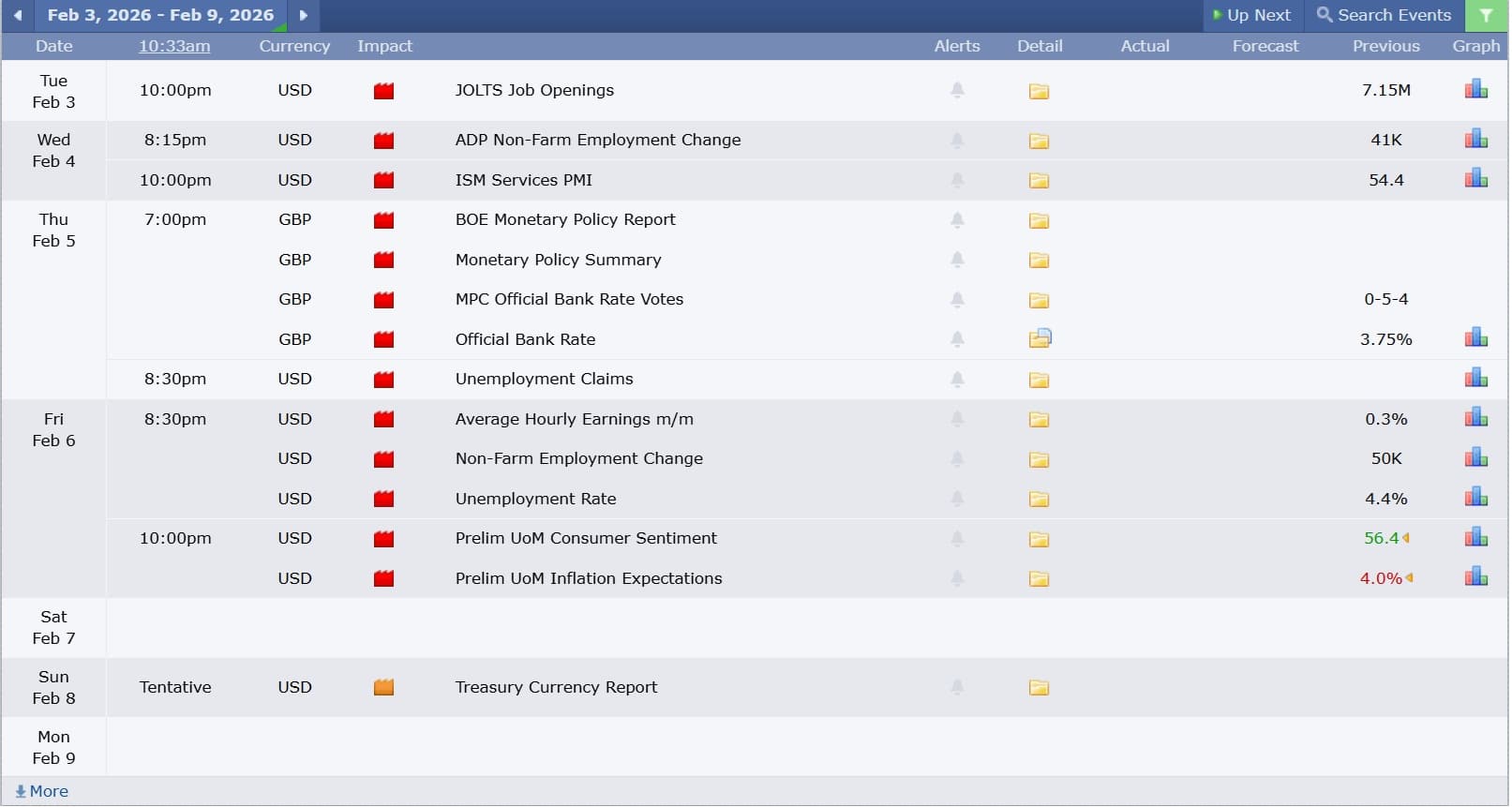1512x807 pixels.
Task: Enable alert bell for BOE Monetary Policy Report
Action: 959,220
